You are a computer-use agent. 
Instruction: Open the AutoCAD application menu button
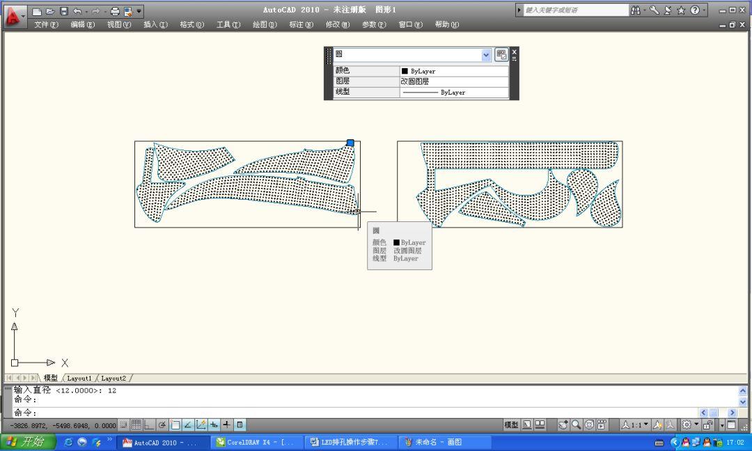point(13,16)
